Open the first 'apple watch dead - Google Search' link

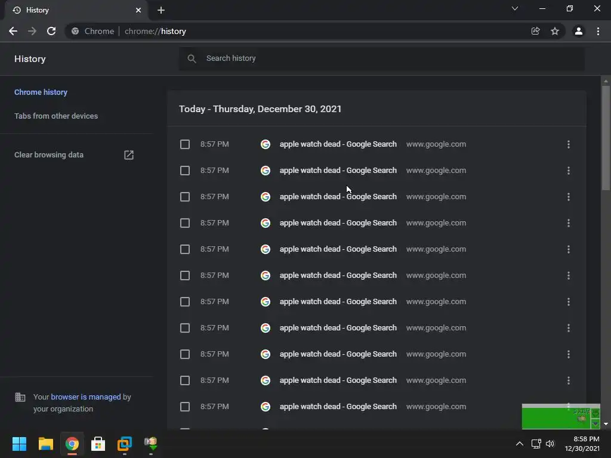[x=338, y=144]
